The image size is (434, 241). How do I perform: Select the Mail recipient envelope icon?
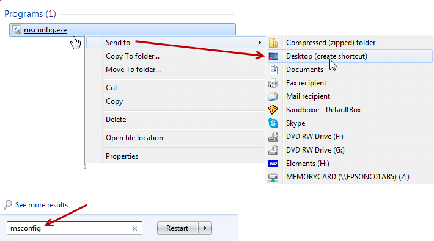pyautogui.click(x=273, y=96)
